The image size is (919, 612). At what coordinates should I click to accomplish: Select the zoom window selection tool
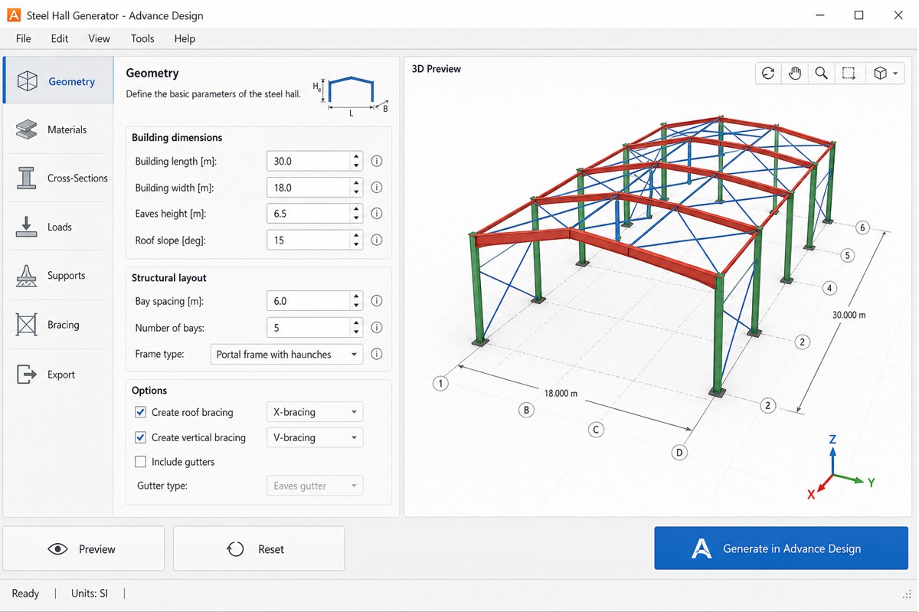(849, 73)
